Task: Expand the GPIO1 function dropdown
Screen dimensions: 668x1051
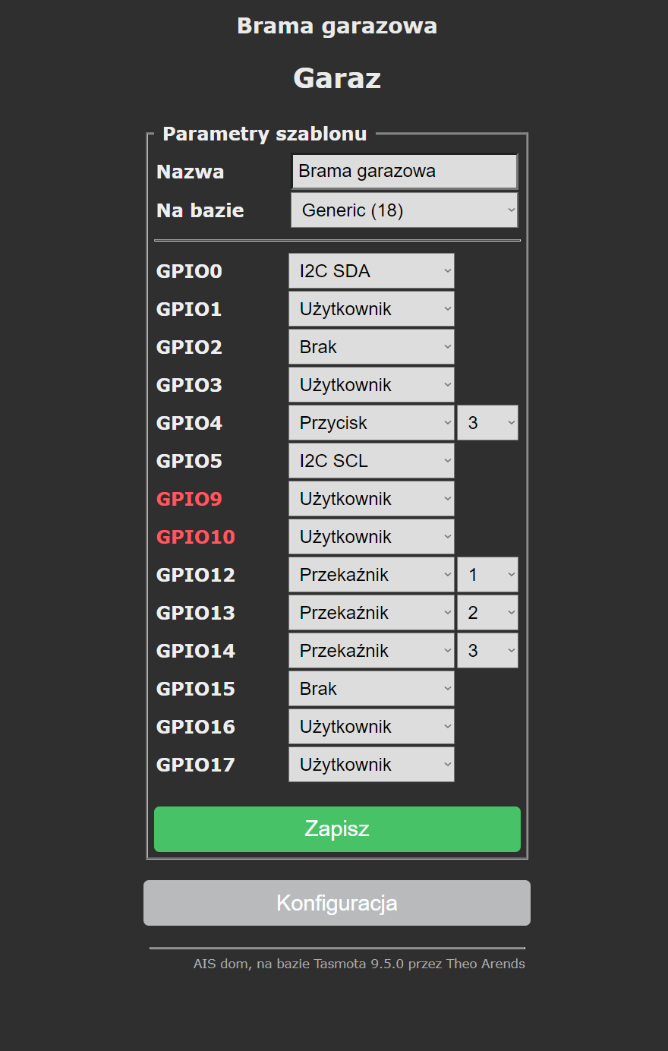Action: pos(371,309)
